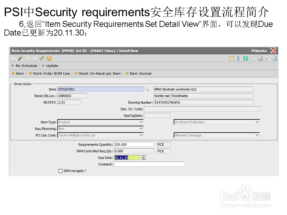Click the Drawing Number field
The width and height of the screenshot is (287, 215).
pos(203,102)
